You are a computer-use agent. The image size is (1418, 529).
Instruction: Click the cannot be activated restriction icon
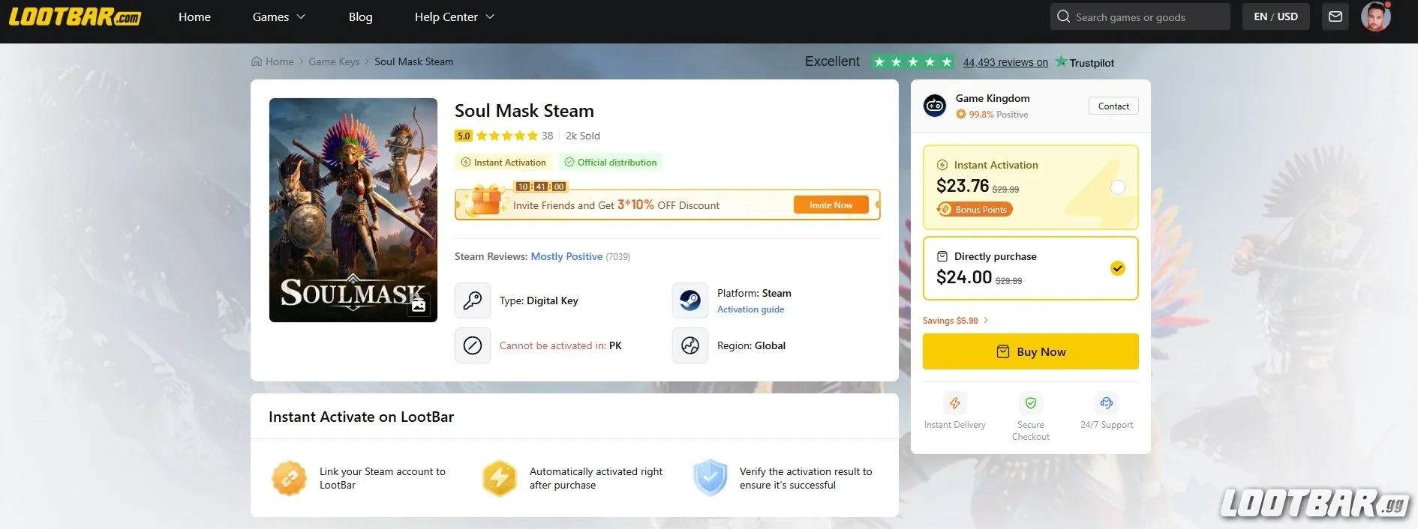(x=473, y=345)
